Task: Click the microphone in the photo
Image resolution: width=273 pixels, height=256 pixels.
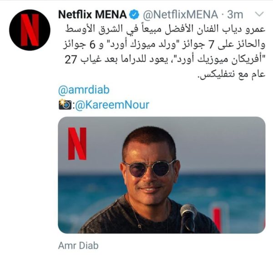Action: [188, 218]
